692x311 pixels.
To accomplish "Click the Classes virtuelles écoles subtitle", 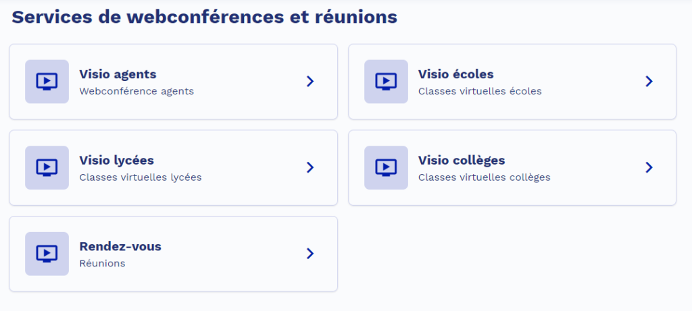I will tap(480, 92).
